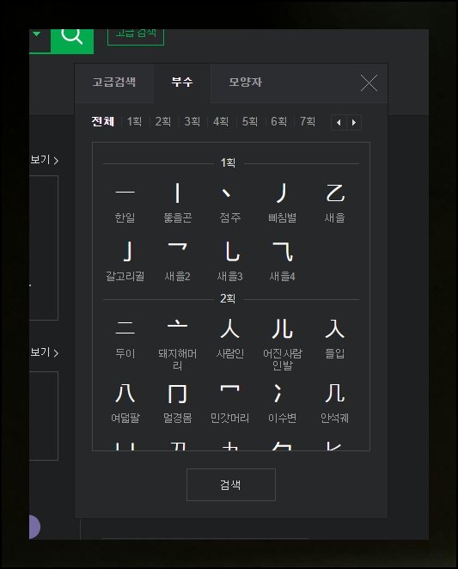Screen dimensions: 458x569
Task: Select the 점주 (丶) radical
Action: [229, 203]
